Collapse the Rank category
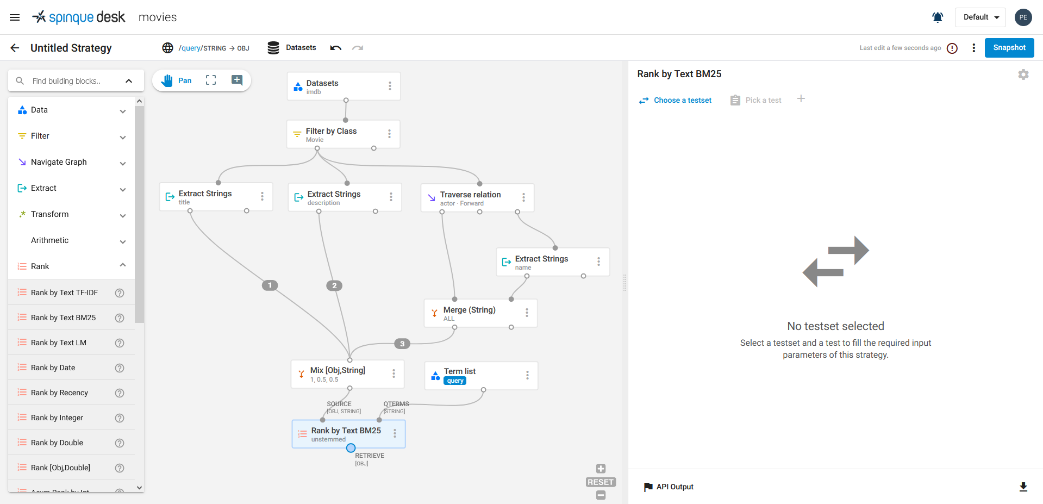The image size is (1043, 504). (123, 265)
